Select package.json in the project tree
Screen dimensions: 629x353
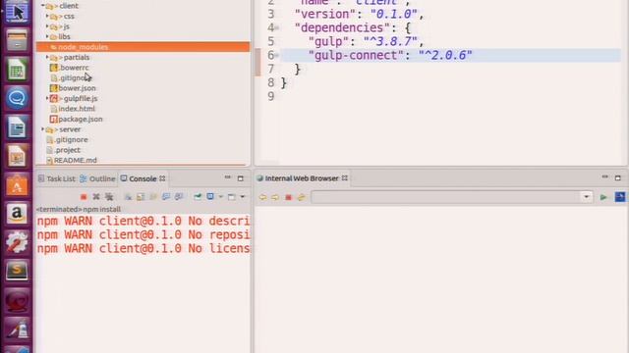click(77, 120)
